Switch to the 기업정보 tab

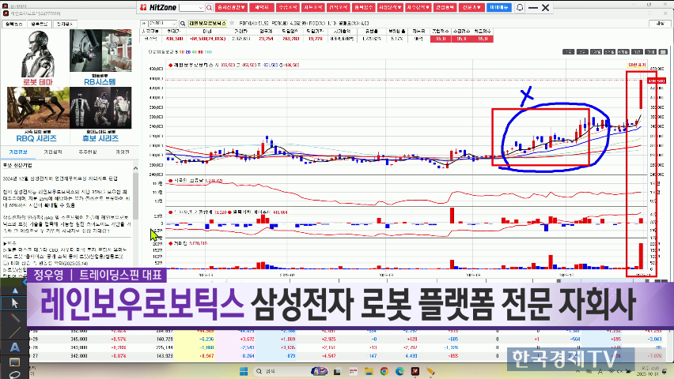pyautogui.click(x=18, y=151)
